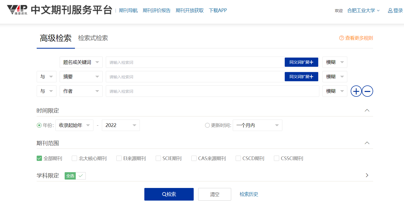The image size is (404, 204).
Task: Toggle the 学科限定 全选 switch
Action: [x=75, y=176]
